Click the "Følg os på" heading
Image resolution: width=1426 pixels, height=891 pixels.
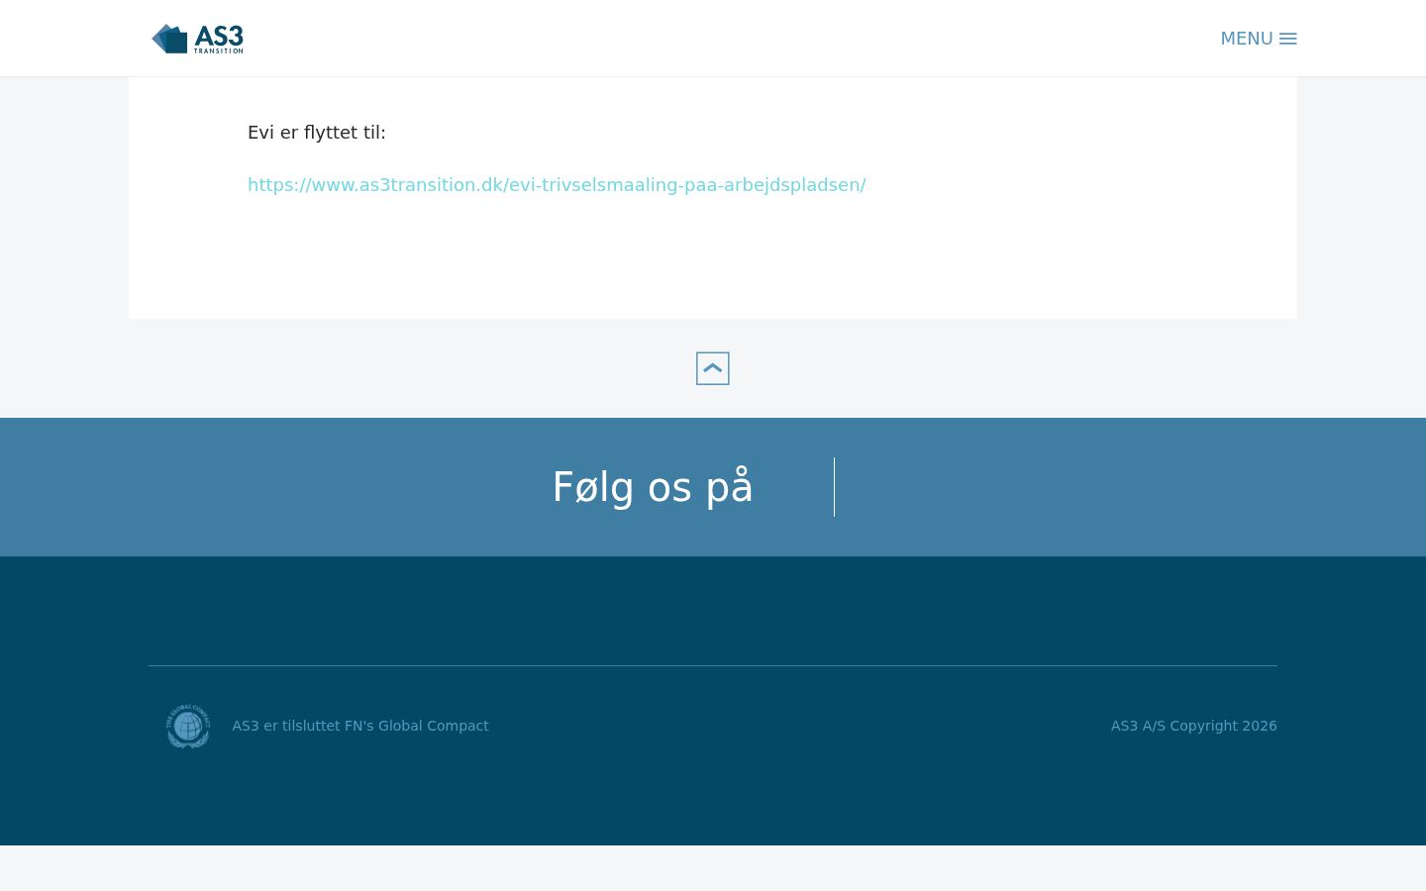(653, 487)
